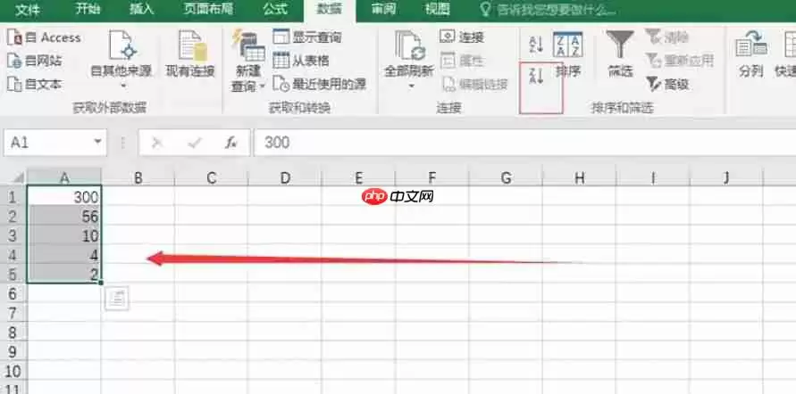Select row 3 header

pos(13,235)
